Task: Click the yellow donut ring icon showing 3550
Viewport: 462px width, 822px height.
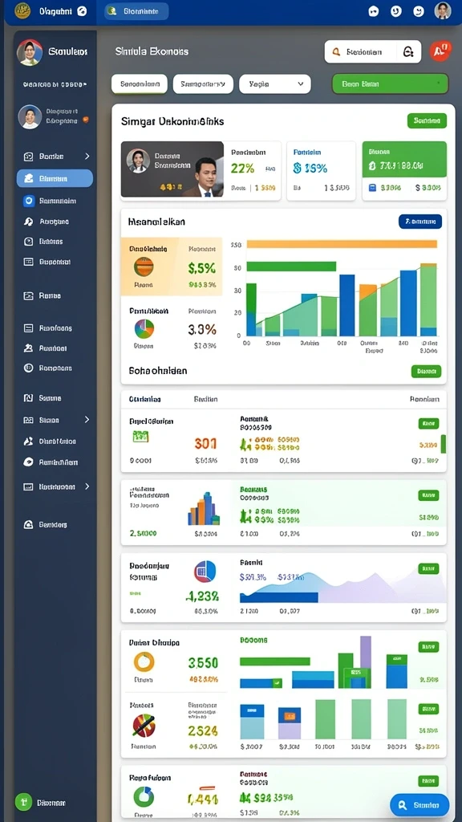Action: [144, 661]
